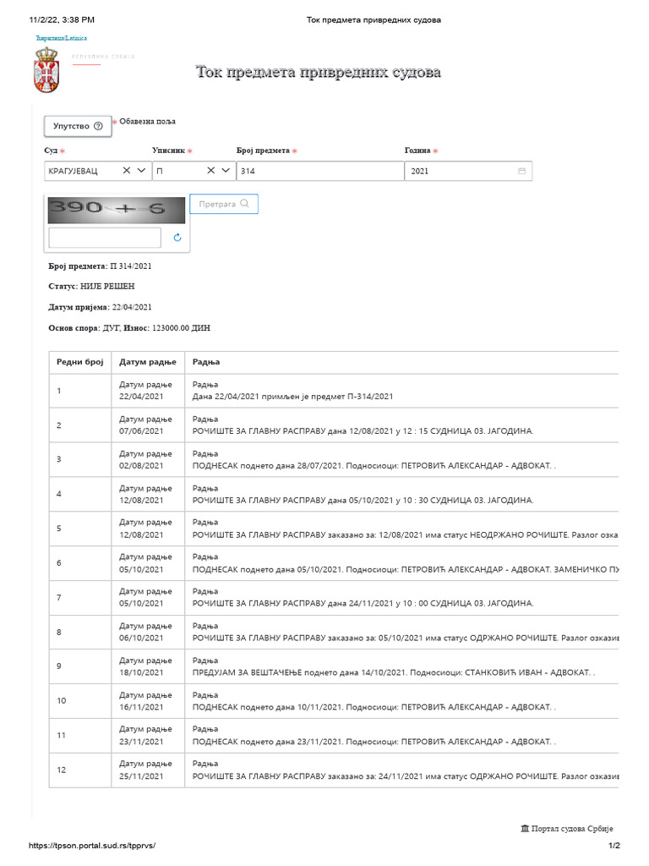Click the Редни број column header
This screenshot has width=649, height=866.
point(80,362)
